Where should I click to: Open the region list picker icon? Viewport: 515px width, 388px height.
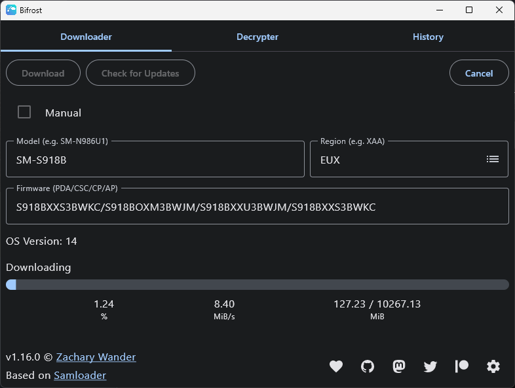coord(493,159)
